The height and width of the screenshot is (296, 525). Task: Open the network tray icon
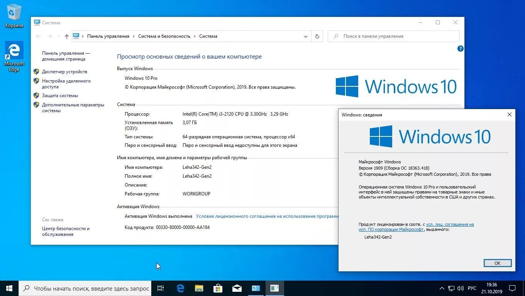(x=451, y=288)
